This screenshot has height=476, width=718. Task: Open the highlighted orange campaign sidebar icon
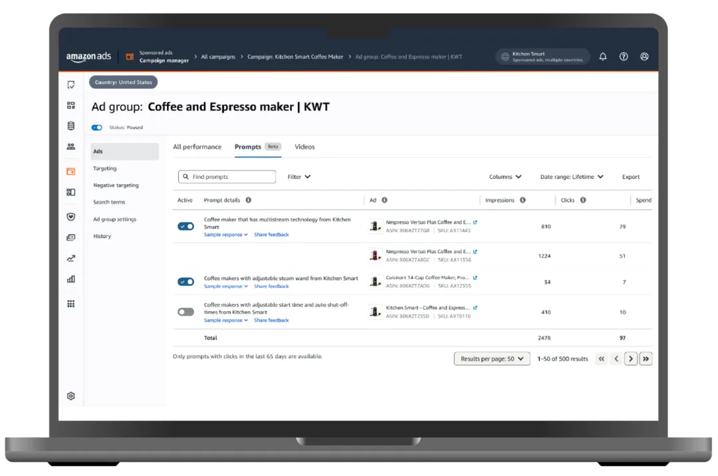pos(71,171)
